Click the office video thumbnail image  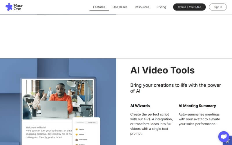(x=58, y=99)
